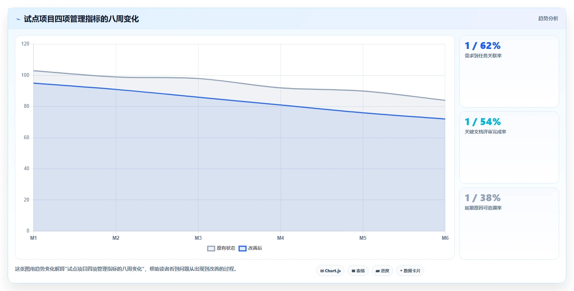Click the title 试点项目四项管理指标的八周变化

[x=81, y=19]
